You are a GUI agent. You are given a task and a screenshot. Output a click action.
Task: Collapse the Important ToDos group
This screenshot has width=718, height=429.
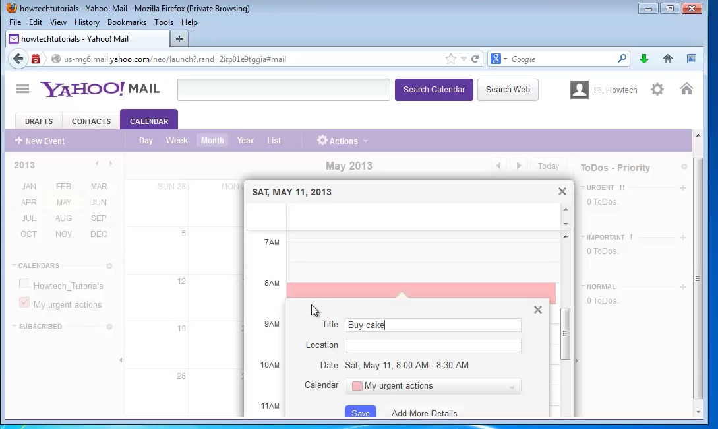[x=583, y=237]
